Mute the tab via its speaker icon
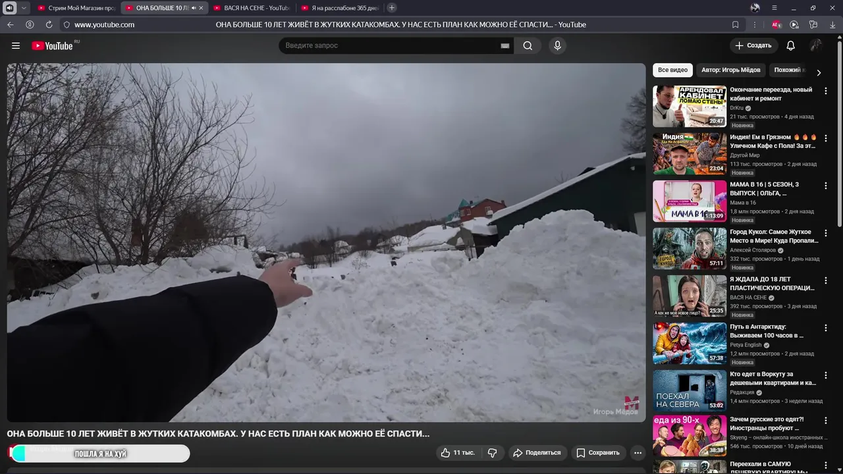Image resolution: width=843 pixels, height=474 pixels. (x=194, y=8)
